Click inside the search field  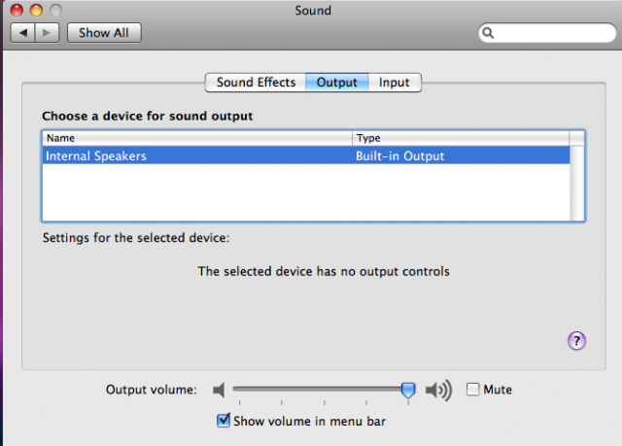(x=553, y=33)
